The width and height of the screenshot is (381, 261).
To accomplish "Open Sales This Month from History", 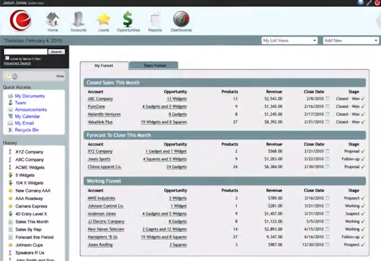I will click(32, 222).
